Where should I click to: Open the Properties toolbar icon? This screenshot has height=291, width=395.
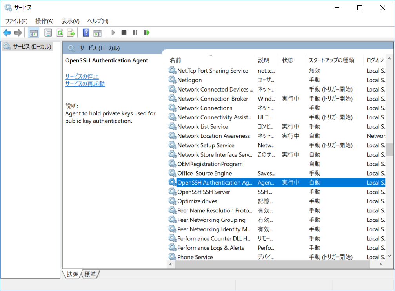point(48,33)
